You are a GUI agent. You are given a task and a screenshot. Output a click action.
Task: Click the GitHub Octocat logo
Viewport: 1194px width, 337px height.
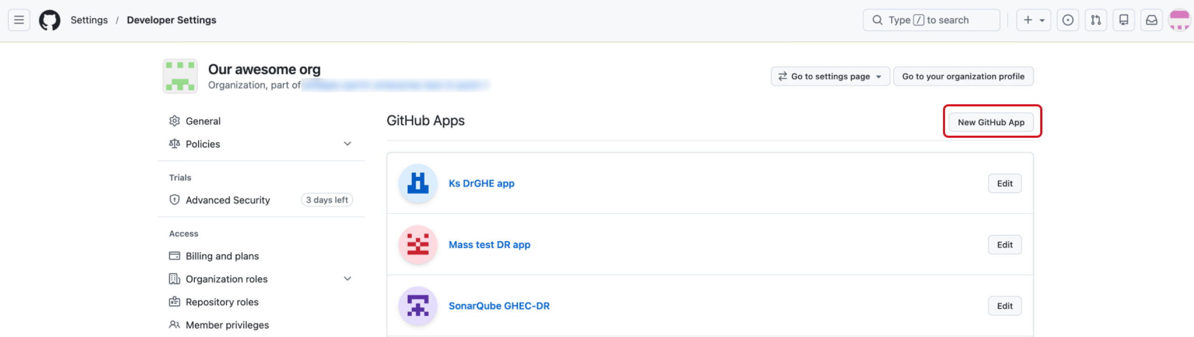(x=49, y=20)
